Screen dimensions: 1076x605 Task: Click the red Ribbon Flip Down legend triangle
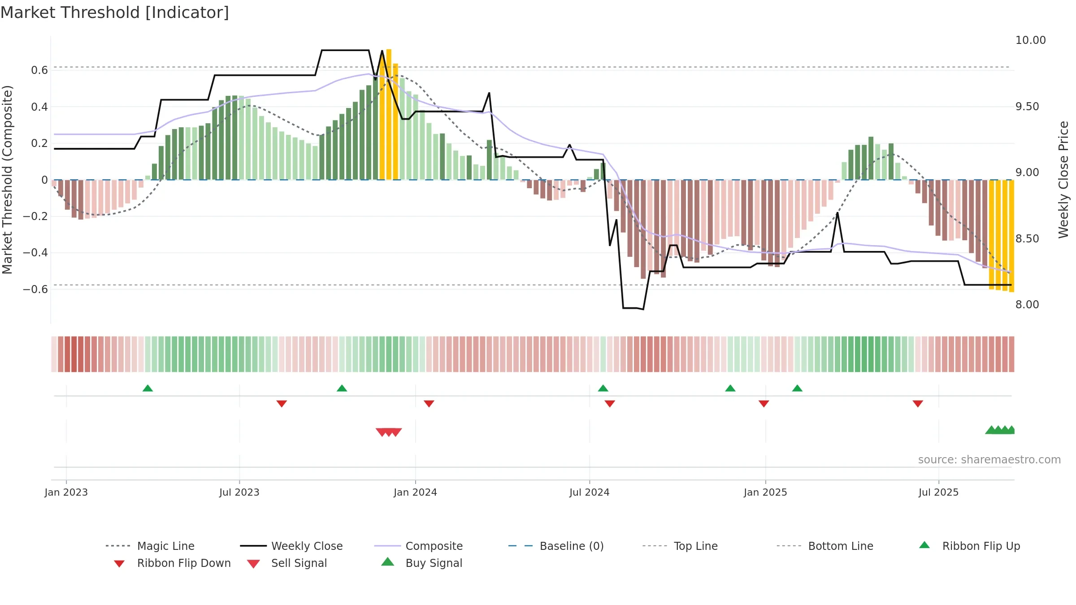(x=119, y=564)
